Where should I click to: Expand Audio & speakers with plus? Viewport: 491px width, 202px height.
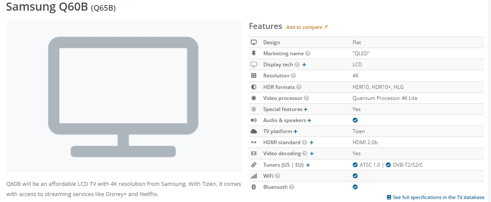pyautogui.click(x=309, y=120)
